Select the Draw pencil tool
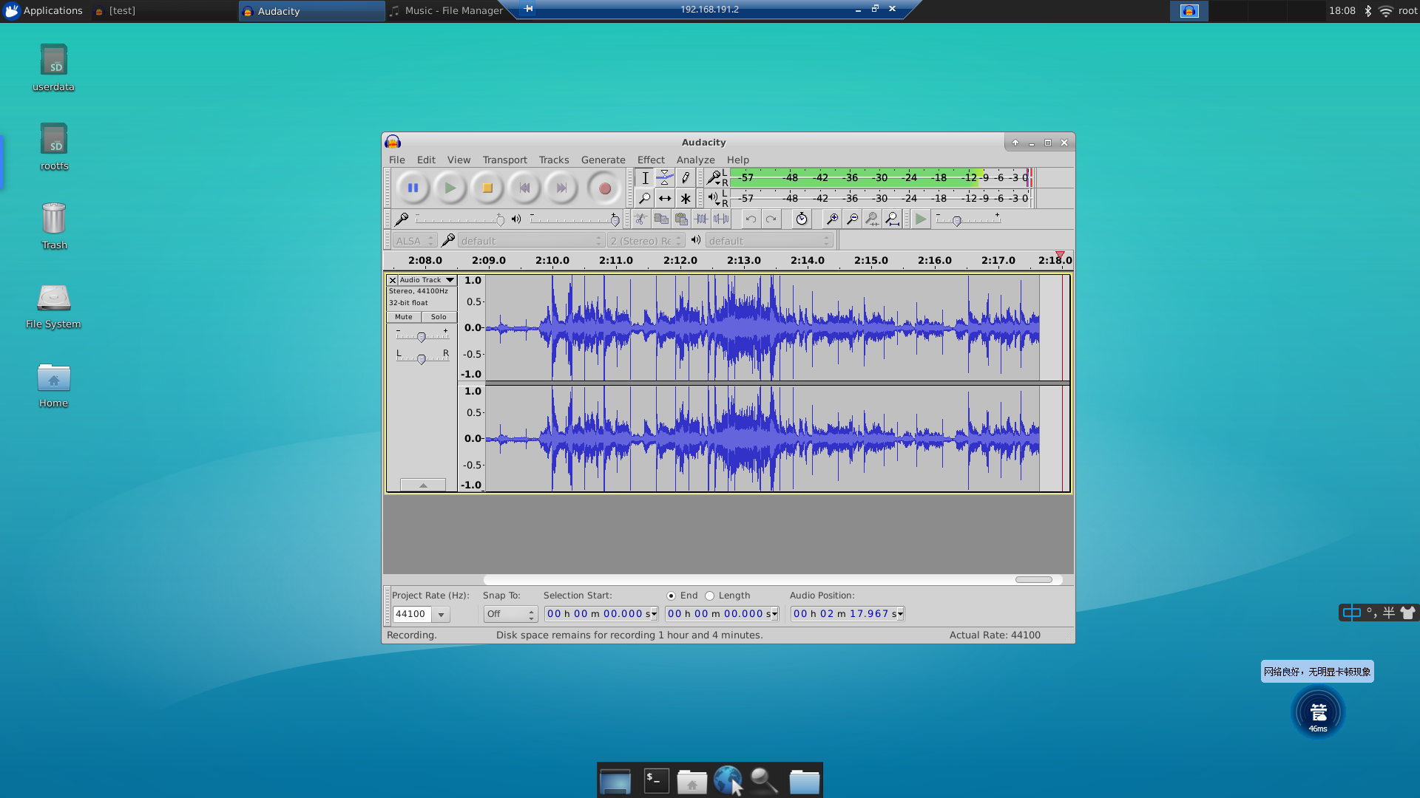Screen dimensions: 1420x798 point(686,177)
